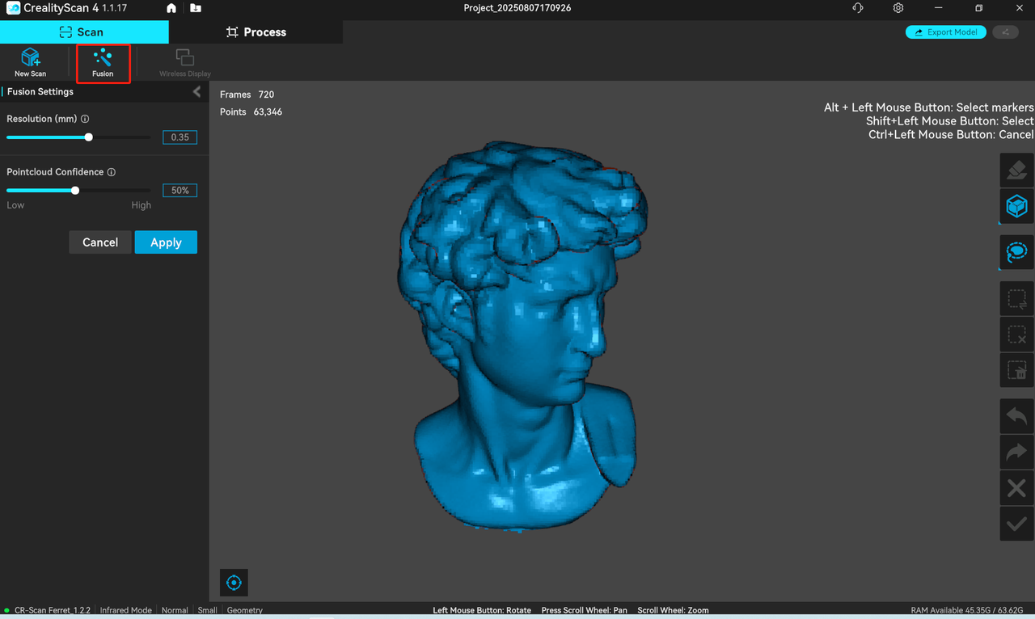Toggle the eraser tool in right toolbar
The image size is (1035, 619).
(x=1016, y=170)
